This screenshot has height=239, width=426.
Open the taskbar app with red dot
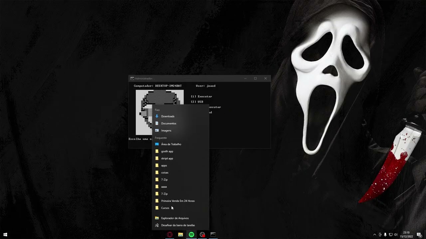pos(202,235)
